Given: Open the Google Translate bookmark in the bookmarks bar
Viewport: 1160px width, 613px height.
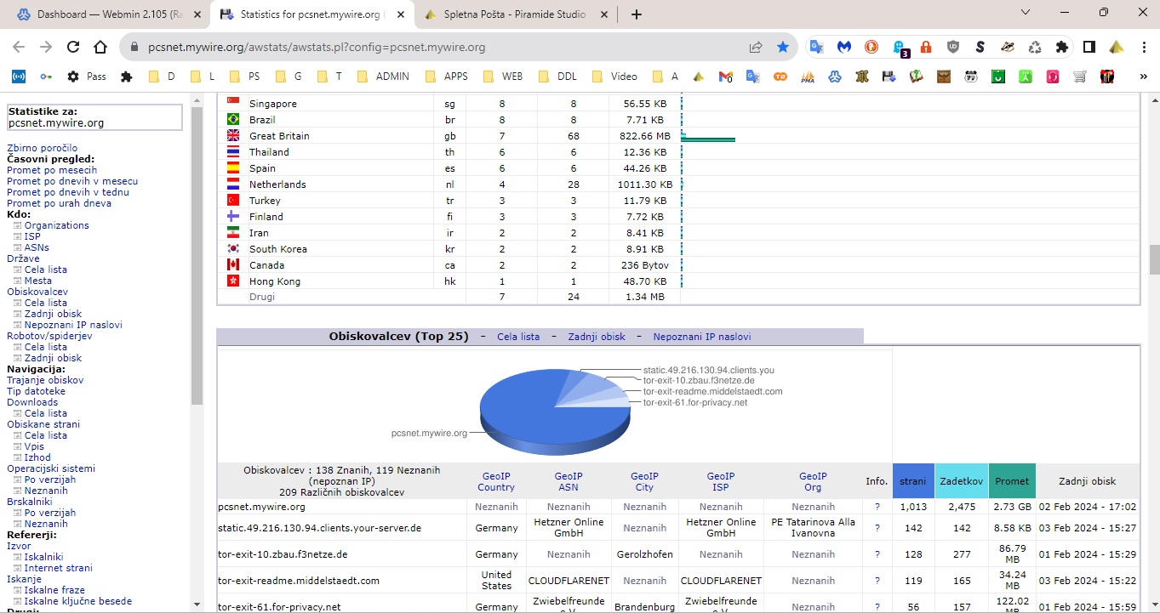Looking at the screenshot, I should pos(753,77).
